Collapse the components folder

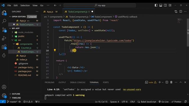pyautogui.click(x=14, y=44)
